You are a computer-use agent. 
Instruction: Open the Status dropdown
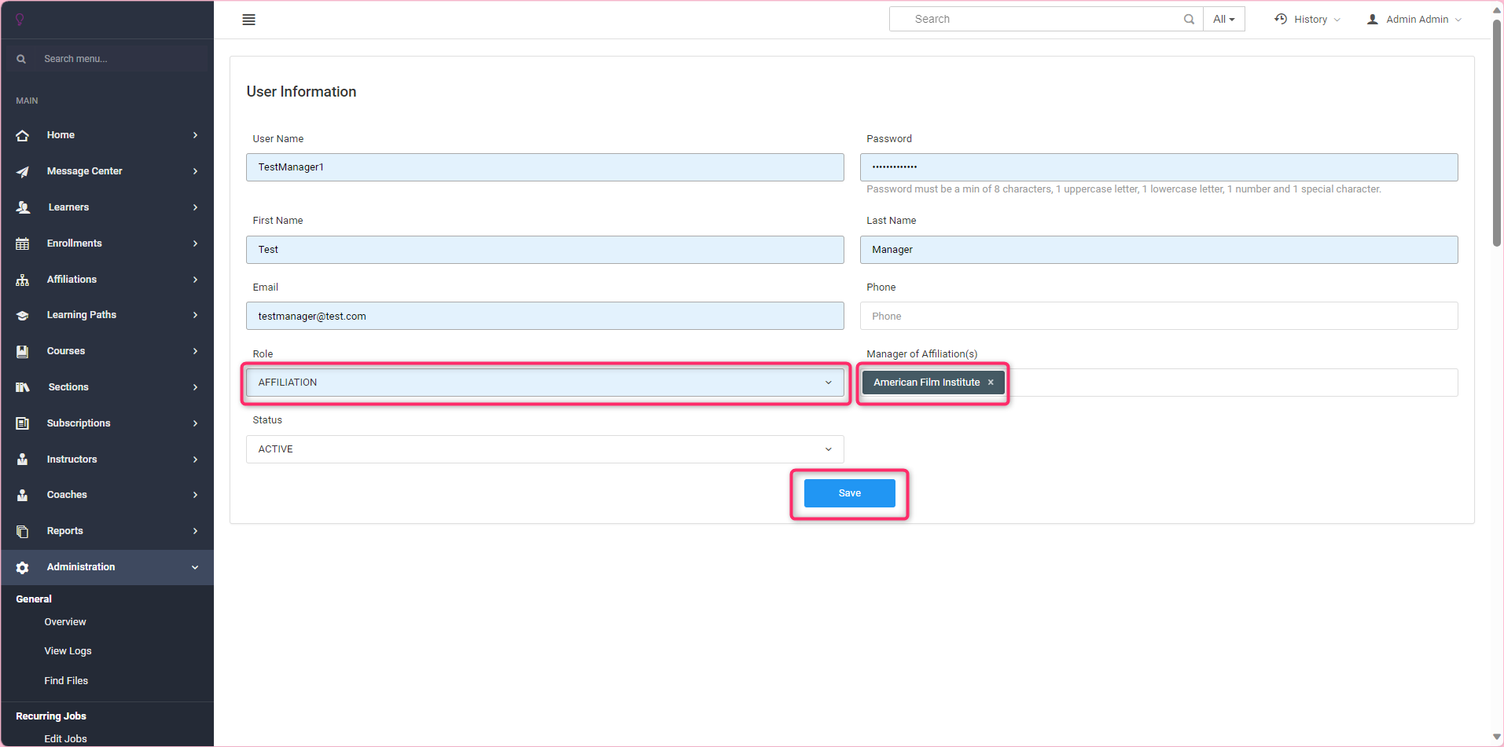[544, 449]
